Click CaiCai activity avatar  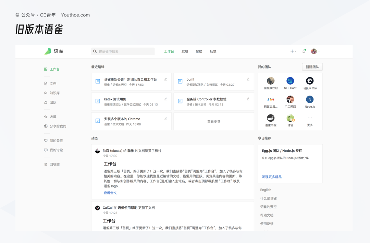point(97,208)
